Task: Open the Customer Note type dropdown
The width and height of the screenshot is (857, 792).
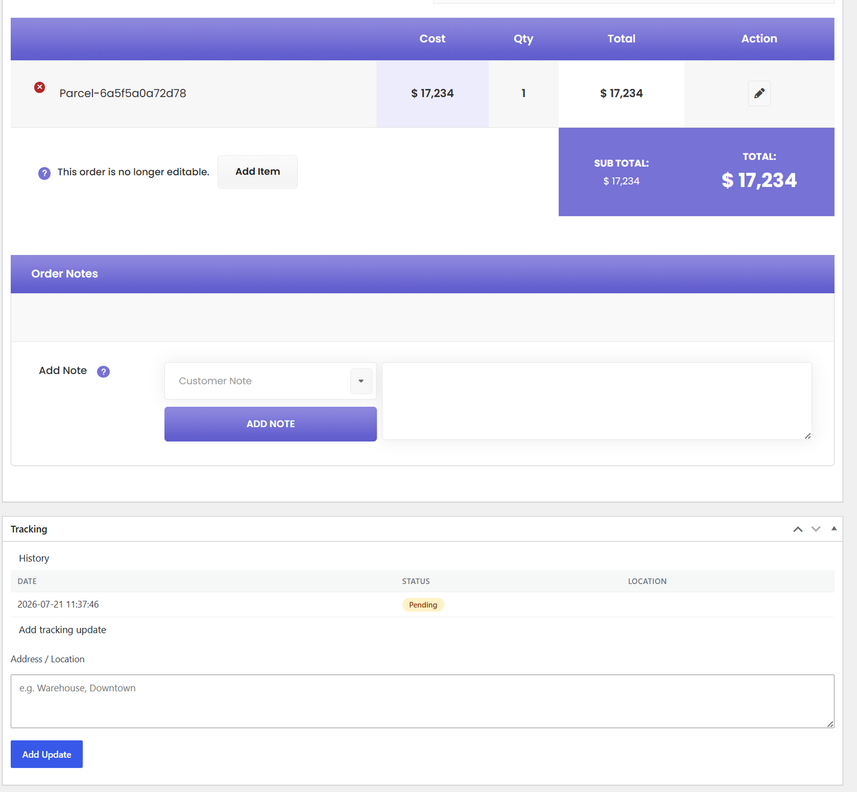Action: pos(270,381)
